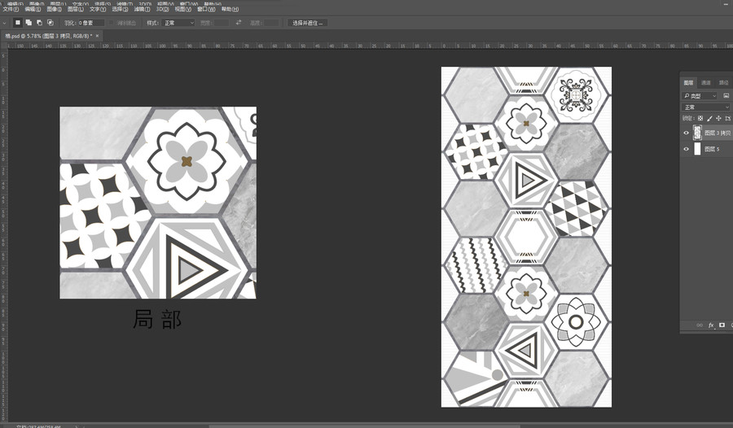Image resolution: width=733 pixels, height=428 pixels.
Task: Select the Add to Selection mode icon
Action: point(29,23)
